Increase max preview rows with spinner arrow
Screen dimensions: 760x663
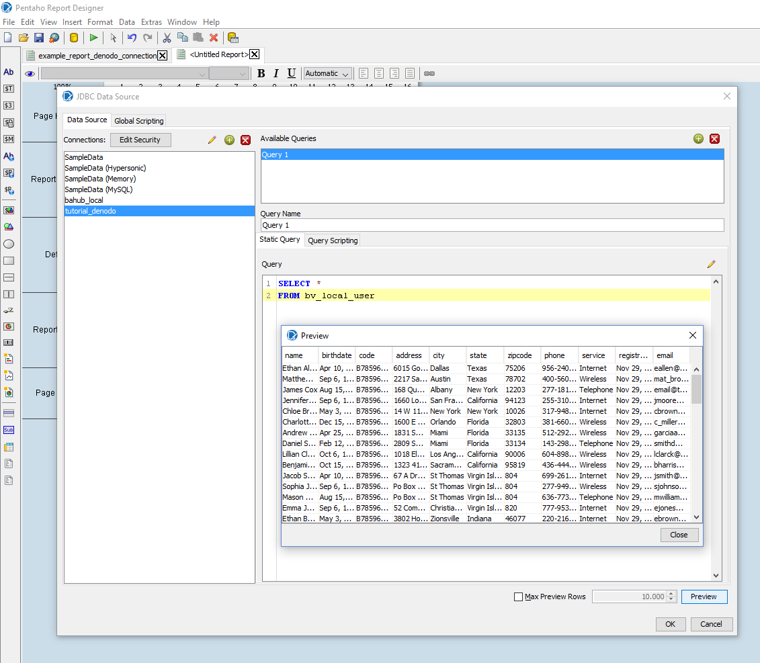[x=671, y=594]
